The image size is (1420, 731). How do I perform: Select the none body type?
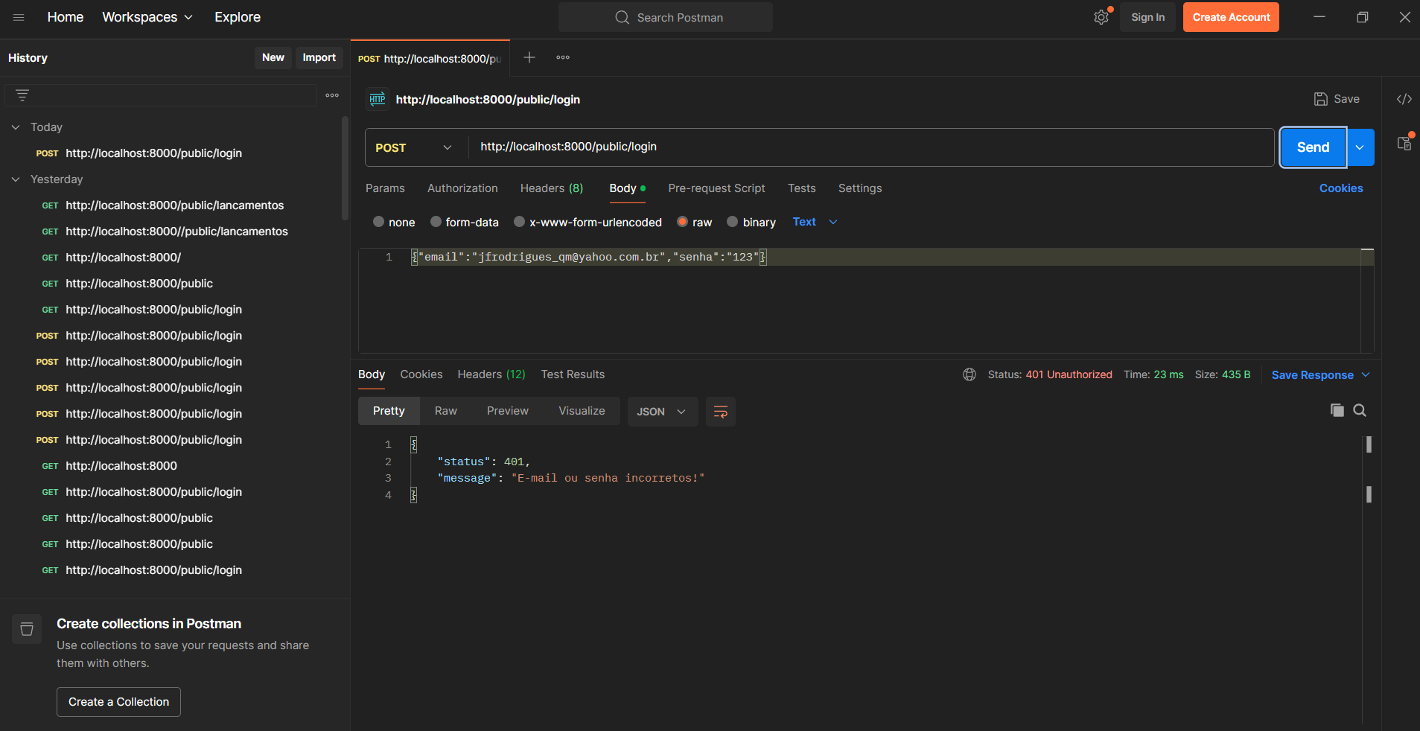point(394,222)
